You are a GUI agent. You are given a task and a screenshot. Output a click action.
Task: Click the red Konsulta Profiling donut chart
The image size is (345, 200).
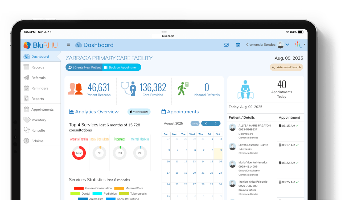79,153
